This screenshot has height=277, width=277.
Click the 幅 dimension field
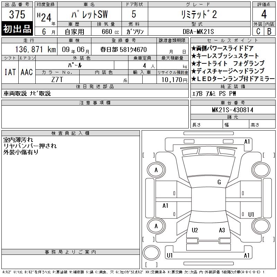click(x=236, y=124)
